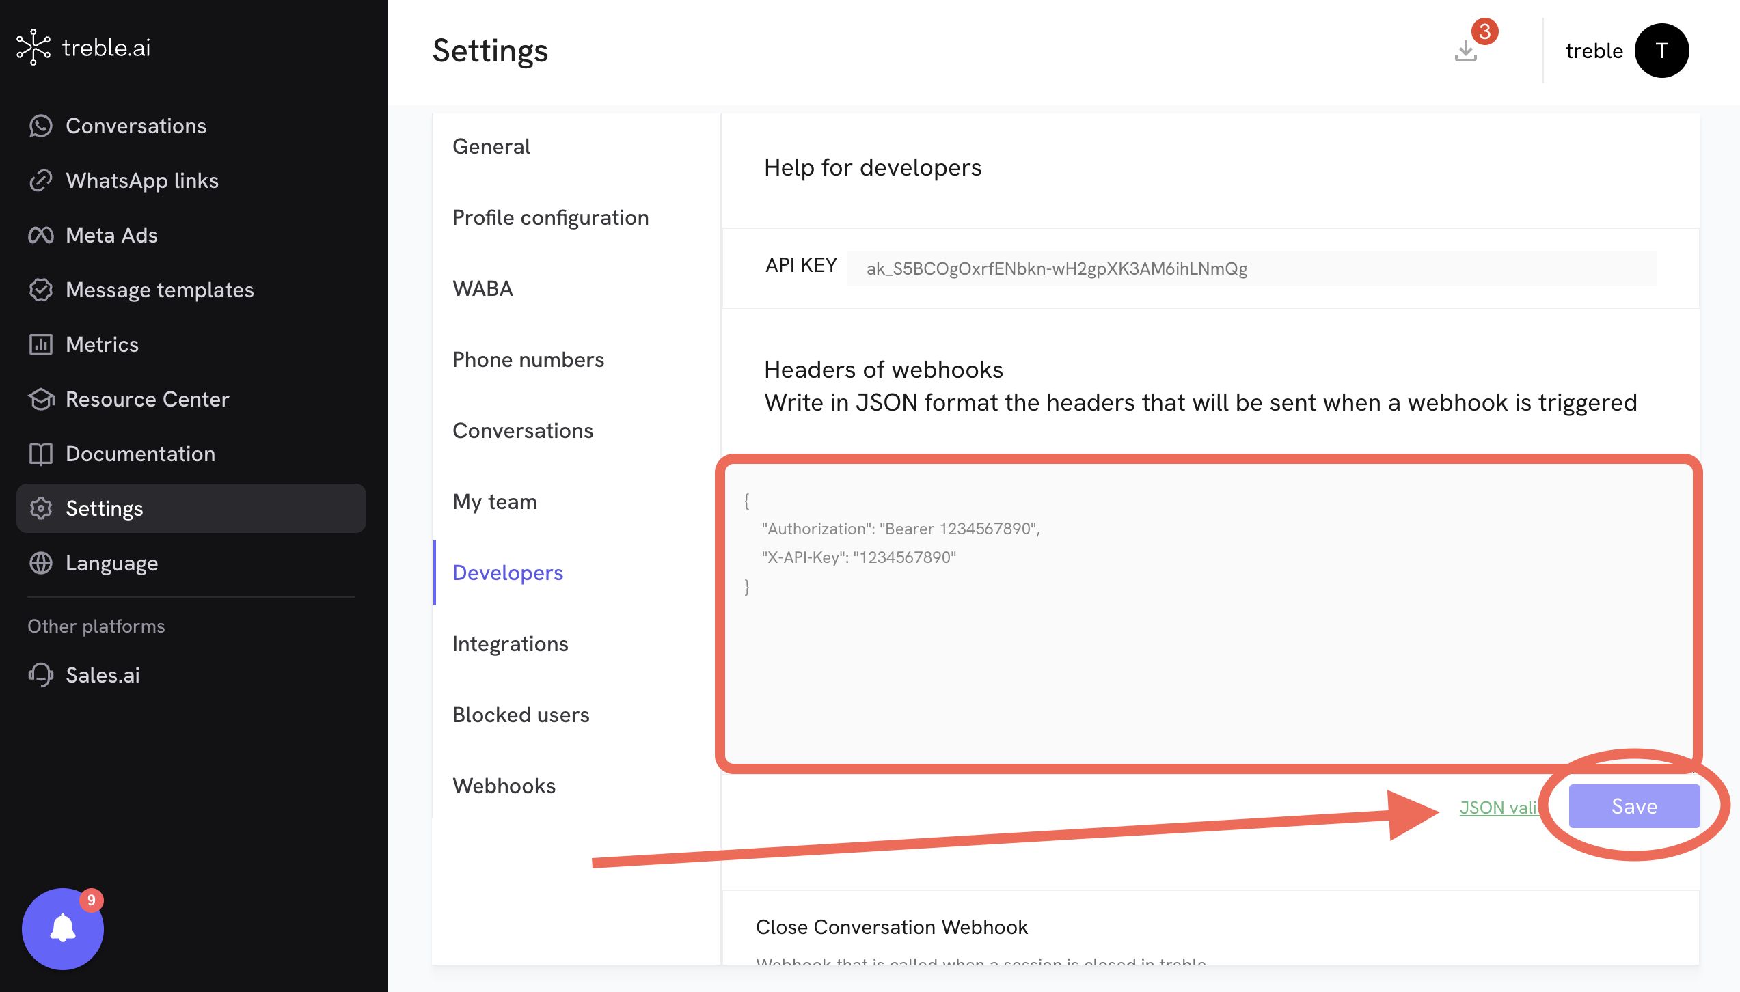Viewport: 1740px width, 992px height.
Task: Open Resource Center in sidebar
Action: (x=148, y=399)
